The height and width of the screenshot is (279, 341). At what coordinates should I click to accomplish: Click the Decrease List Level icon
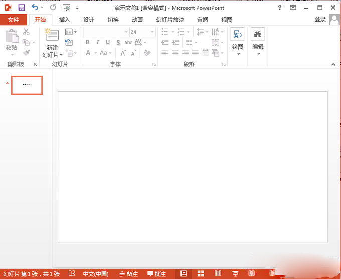coord(165,42)
